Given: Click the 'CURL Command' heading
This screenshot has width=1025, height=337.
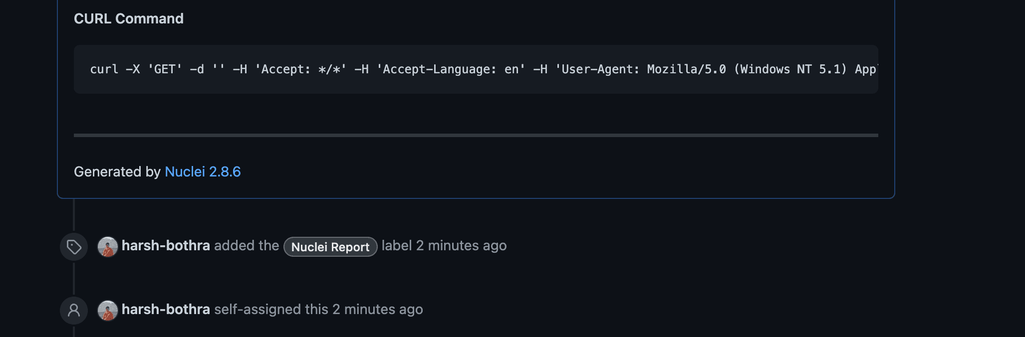Looking at the screenshot, I should click(x=129, y=19).
